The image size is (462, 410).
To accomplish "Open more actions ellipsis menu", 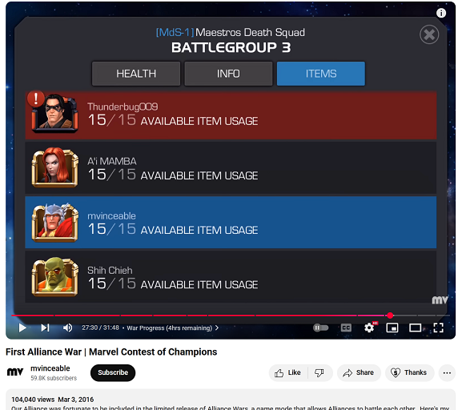I will click(447, 372).
